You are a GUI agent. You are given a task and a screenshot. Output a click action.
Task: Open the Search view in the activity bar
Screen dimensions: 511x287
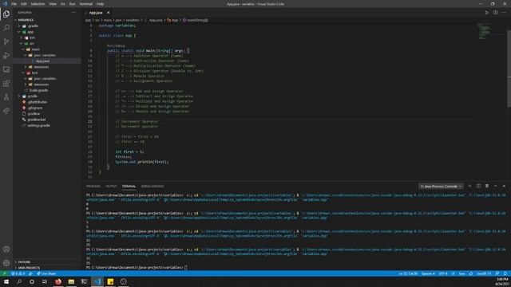[6, 28]
